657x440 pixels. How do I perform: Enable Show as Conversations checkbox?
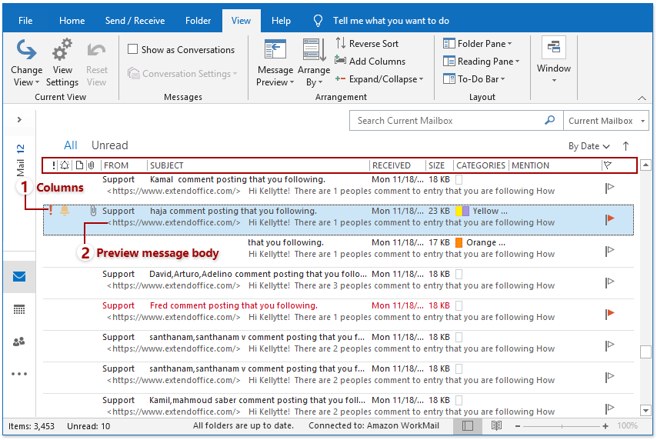134,50
